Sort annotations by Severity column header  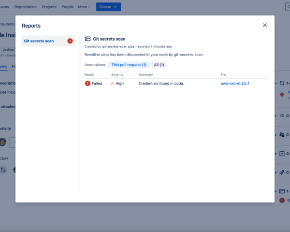117,75
